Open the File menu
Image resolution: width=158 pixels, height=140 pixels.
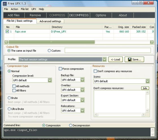pos(6,9)
